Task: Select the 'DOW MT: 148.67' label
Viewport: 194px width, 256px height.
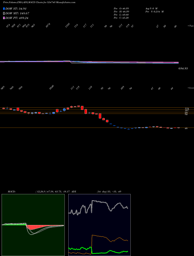Action: point(17,13)
